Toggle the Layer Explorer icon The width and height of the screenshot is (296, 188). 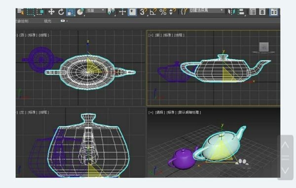click(262, 12)
